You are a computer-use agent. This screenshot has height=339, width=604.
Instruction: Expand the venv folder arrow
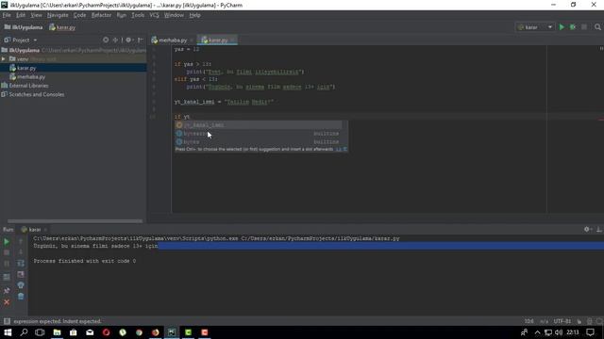point(4,59)
